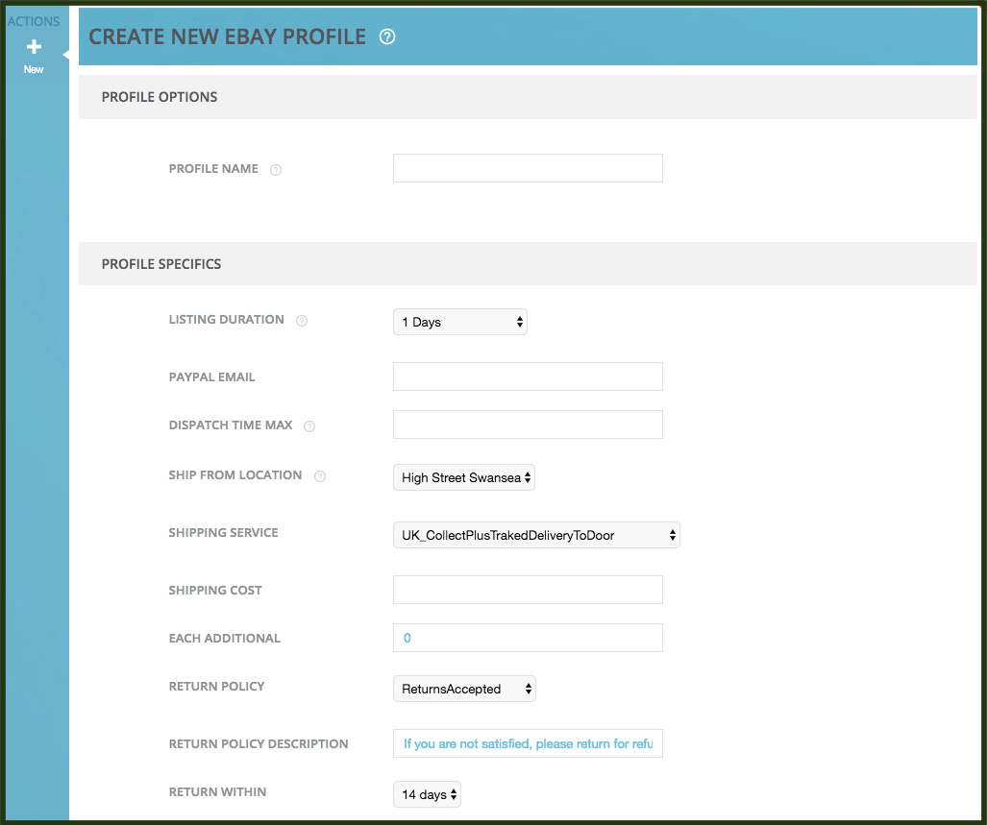Click the Ship From Location label
The image size is (987, 825).
[x=235, y=474]
